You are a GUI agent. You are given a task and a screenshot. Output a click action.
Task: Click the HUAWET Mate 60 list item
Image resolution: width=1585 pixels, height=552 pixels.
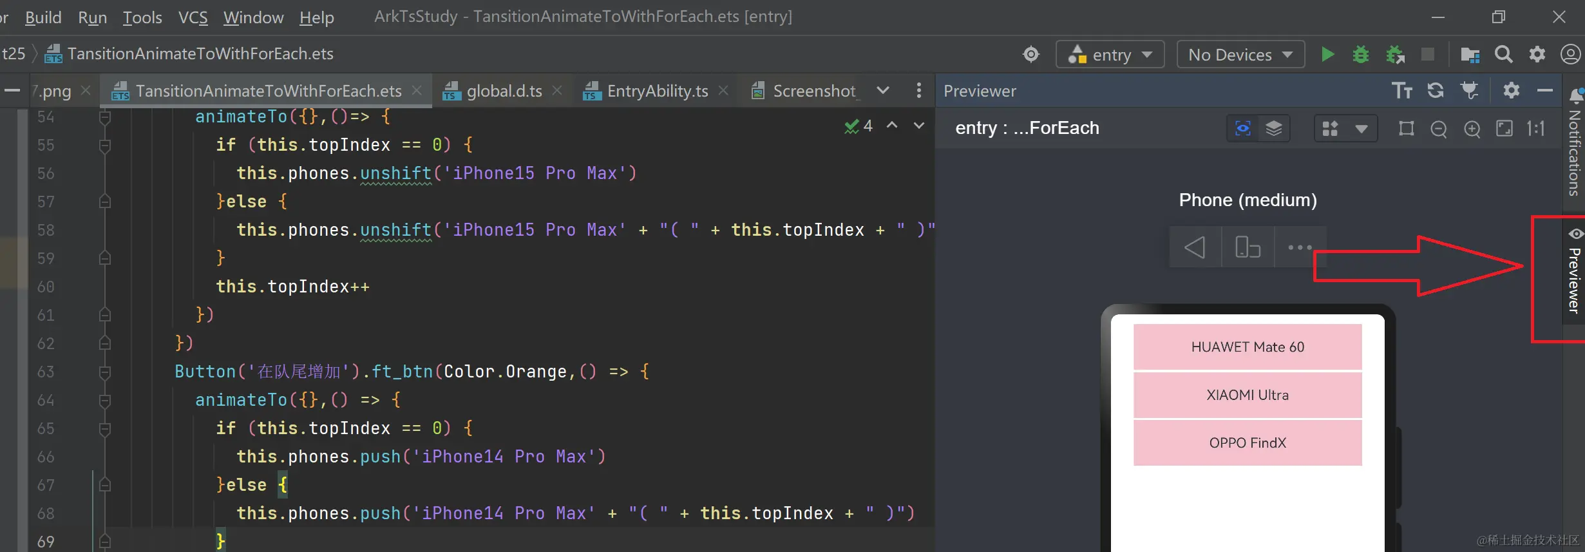tap(1248, 347)
